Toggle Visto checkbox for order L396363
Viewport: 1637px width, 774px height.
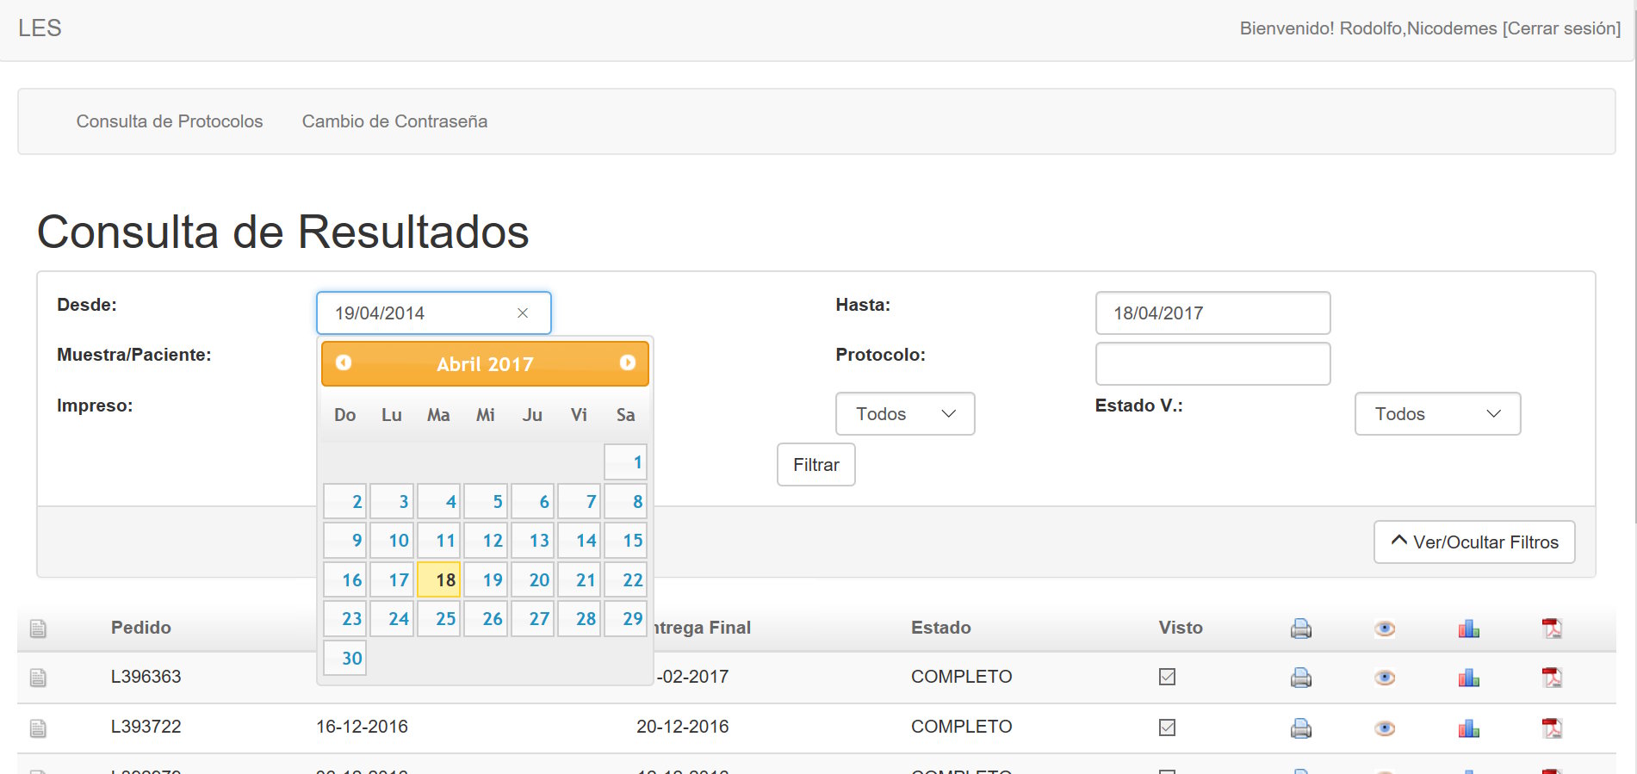click(1167, 677)
